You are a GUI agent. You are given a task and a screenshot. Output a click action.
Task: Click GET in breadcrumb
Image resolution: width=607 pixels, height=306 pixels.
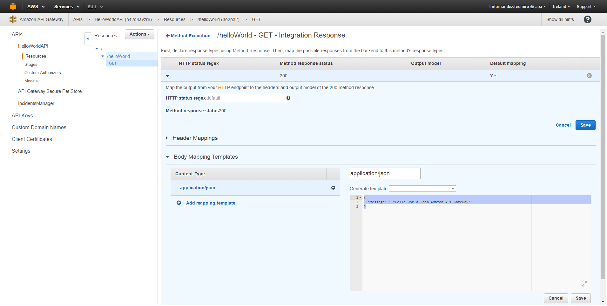(x=256, y=19)
